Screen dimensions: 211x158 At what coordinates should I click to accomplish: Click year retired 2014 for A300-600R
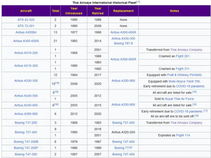tap(98, 41)
